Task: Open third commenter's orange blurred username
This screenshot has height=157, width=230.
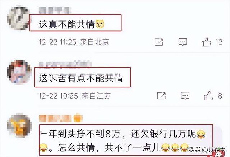Action: [x=61, y=118]
